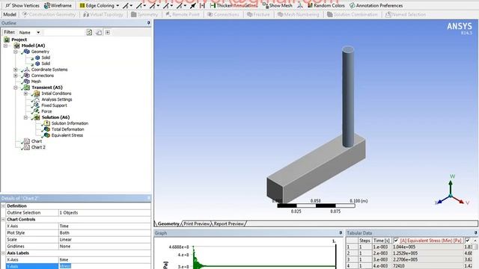
Task: Click the cylinder solid in the viewport
Action: tap(348, 96)
